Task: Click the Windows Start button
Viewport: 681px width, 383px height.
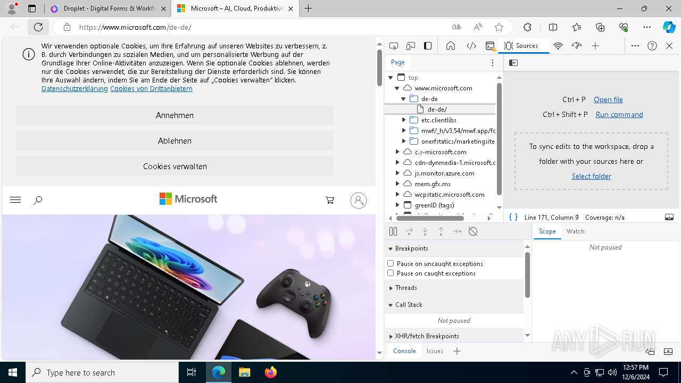Action: 13,372
